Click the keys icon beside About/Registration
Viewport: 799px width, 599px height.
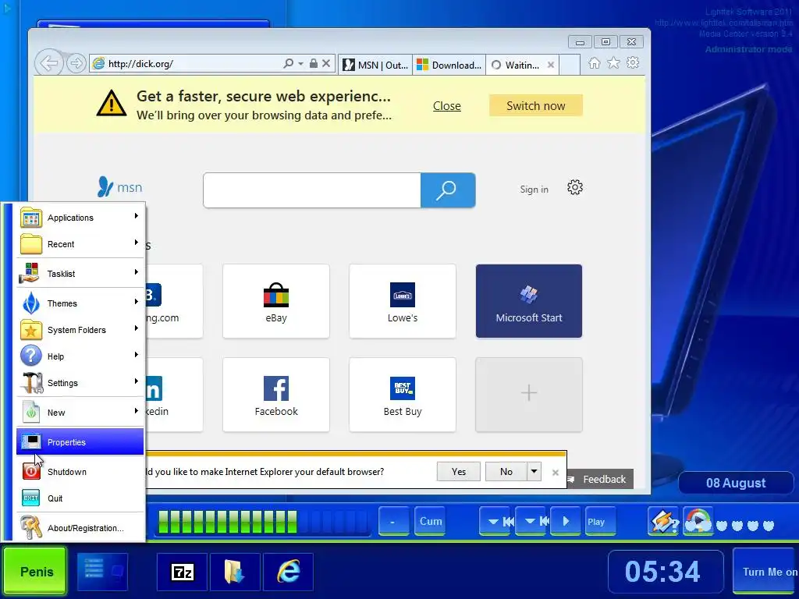point(31,528)
